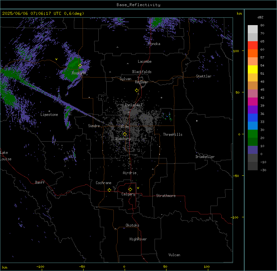Select the Sylvan label
Image resolution: width=277 pixels, height=271 pixels.
click(x=125, y=79)
